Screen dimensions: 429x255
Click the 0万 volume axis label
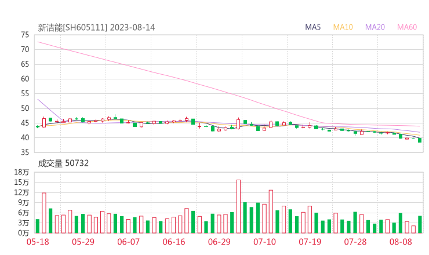(24, 233)
